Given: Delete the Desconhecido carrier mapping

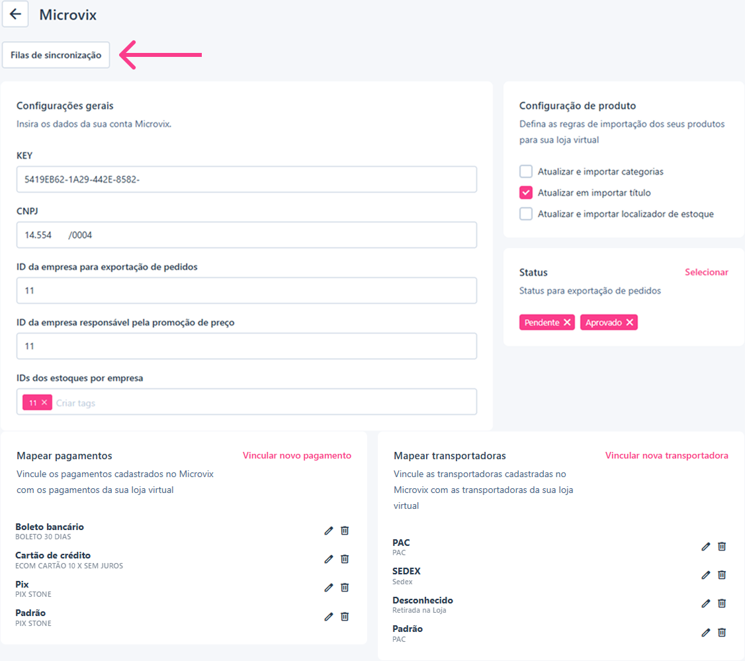Looking at the screenshot, I should pyautogui.click(x=723, y=603).
